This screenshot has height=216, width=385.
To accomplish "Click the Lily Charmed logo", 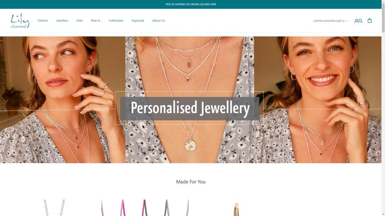I will 20,20.
